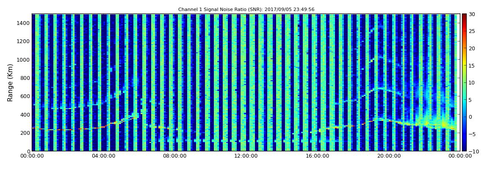This screenshot has height=172, width=487.
Task: Click the 1000 range tick label
Action: (x=24, y=60)
